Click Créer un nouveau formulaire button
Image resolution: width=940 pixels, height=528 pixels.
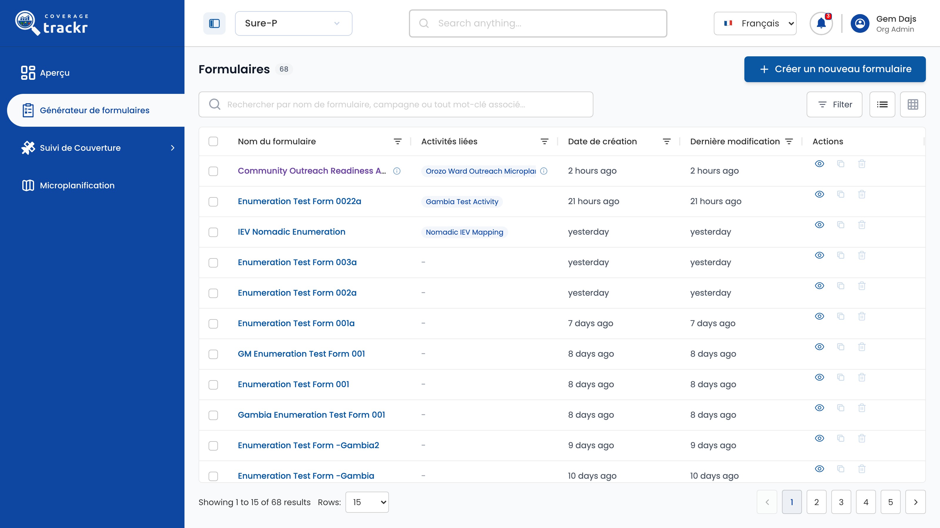coord(835,69)
